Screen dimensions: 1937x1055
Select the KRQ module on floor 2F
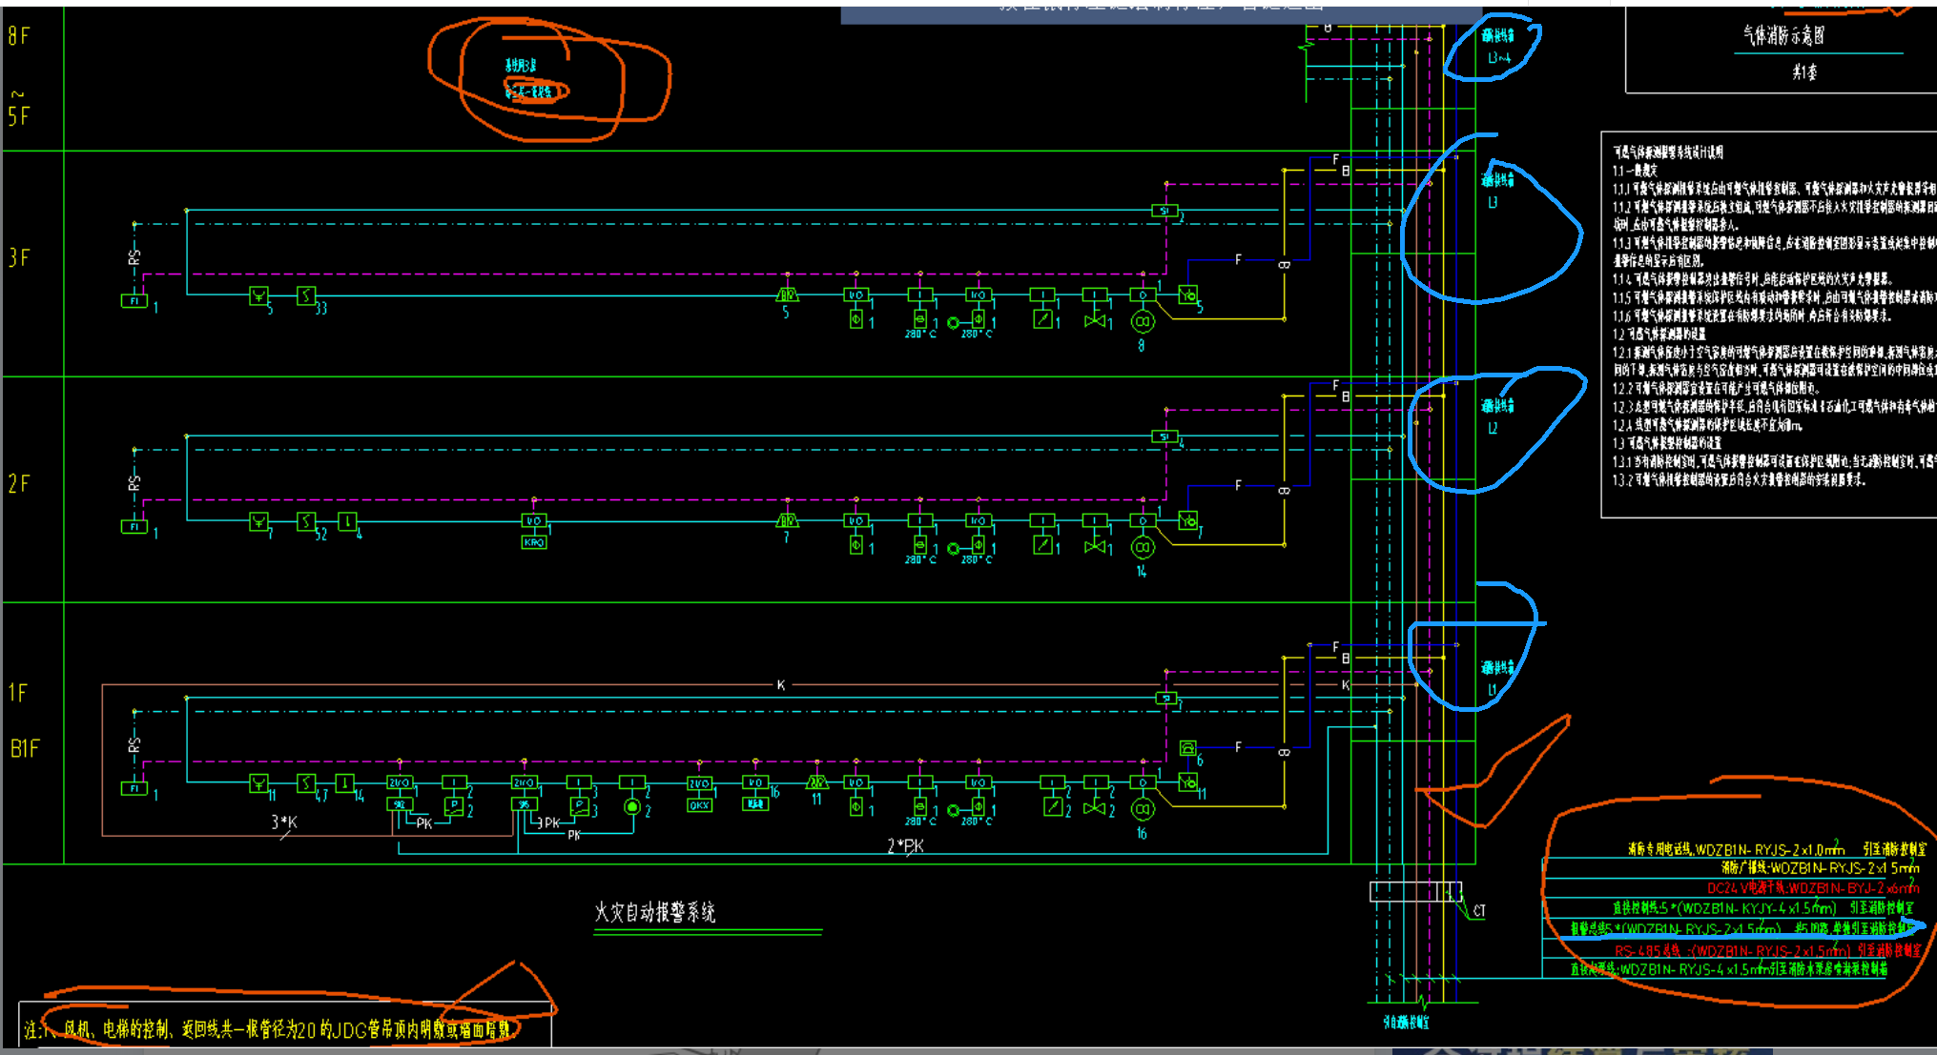[x=534, y=542]
